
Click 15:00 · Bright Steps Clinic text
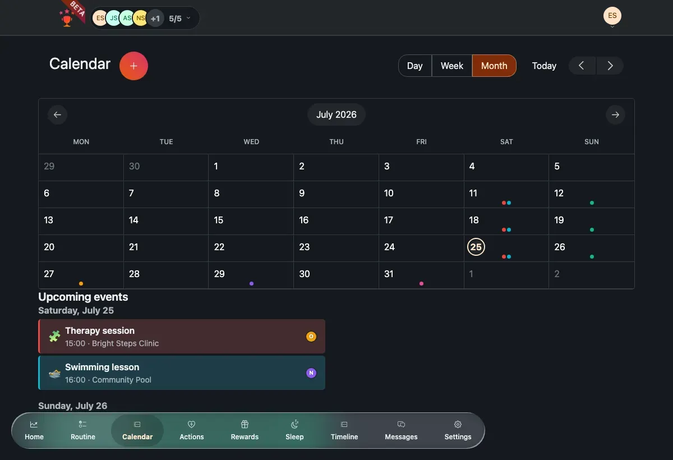112,343
